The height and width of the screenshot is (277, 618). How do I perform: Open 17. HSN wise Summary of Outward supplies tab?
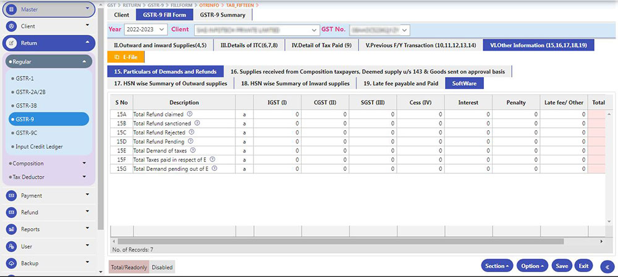(171, 83)
